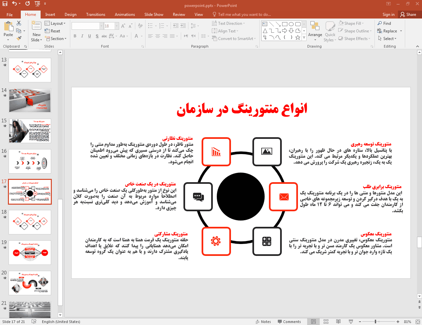
Task: Switch to Slide Sorter view icon
Action: (326, 321)
